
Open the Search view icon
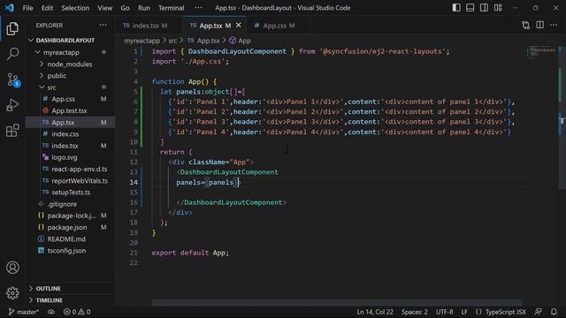coord(12,54)
